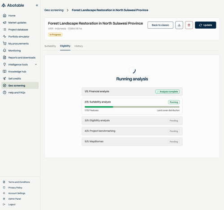The image size is (224, 210).
Task: Click the Abatable logo icon
Action: pyautogui.click(x=4, y=5)
